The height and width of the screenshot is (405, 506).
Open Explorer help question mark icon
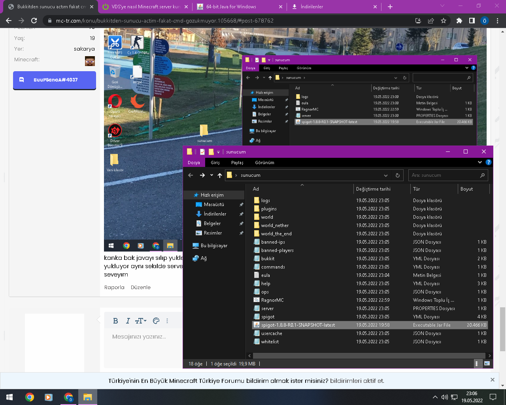click(489, 162)
